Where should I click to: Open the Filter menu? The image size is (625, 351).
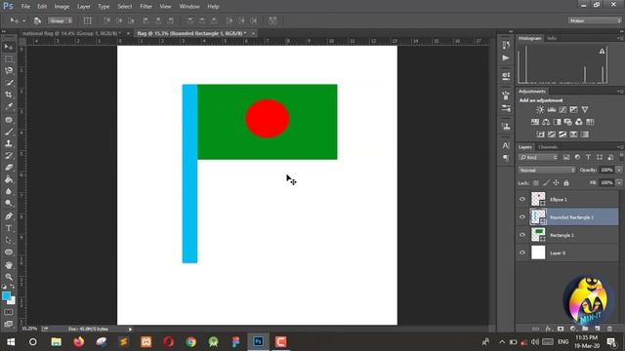pos(146,7)
